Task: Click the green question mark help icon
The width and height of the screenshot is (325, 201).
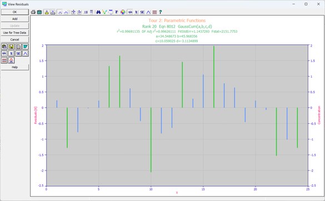Action: tap(161, 12)
